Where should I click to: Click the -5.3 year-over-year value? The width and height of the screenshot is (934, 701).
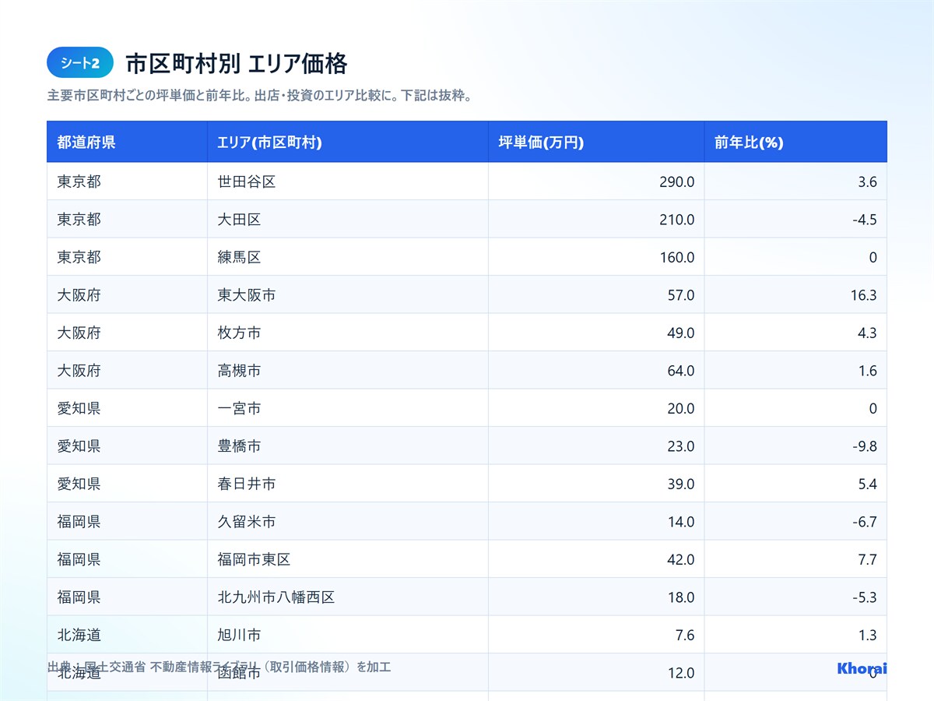[x=865, y=597]
